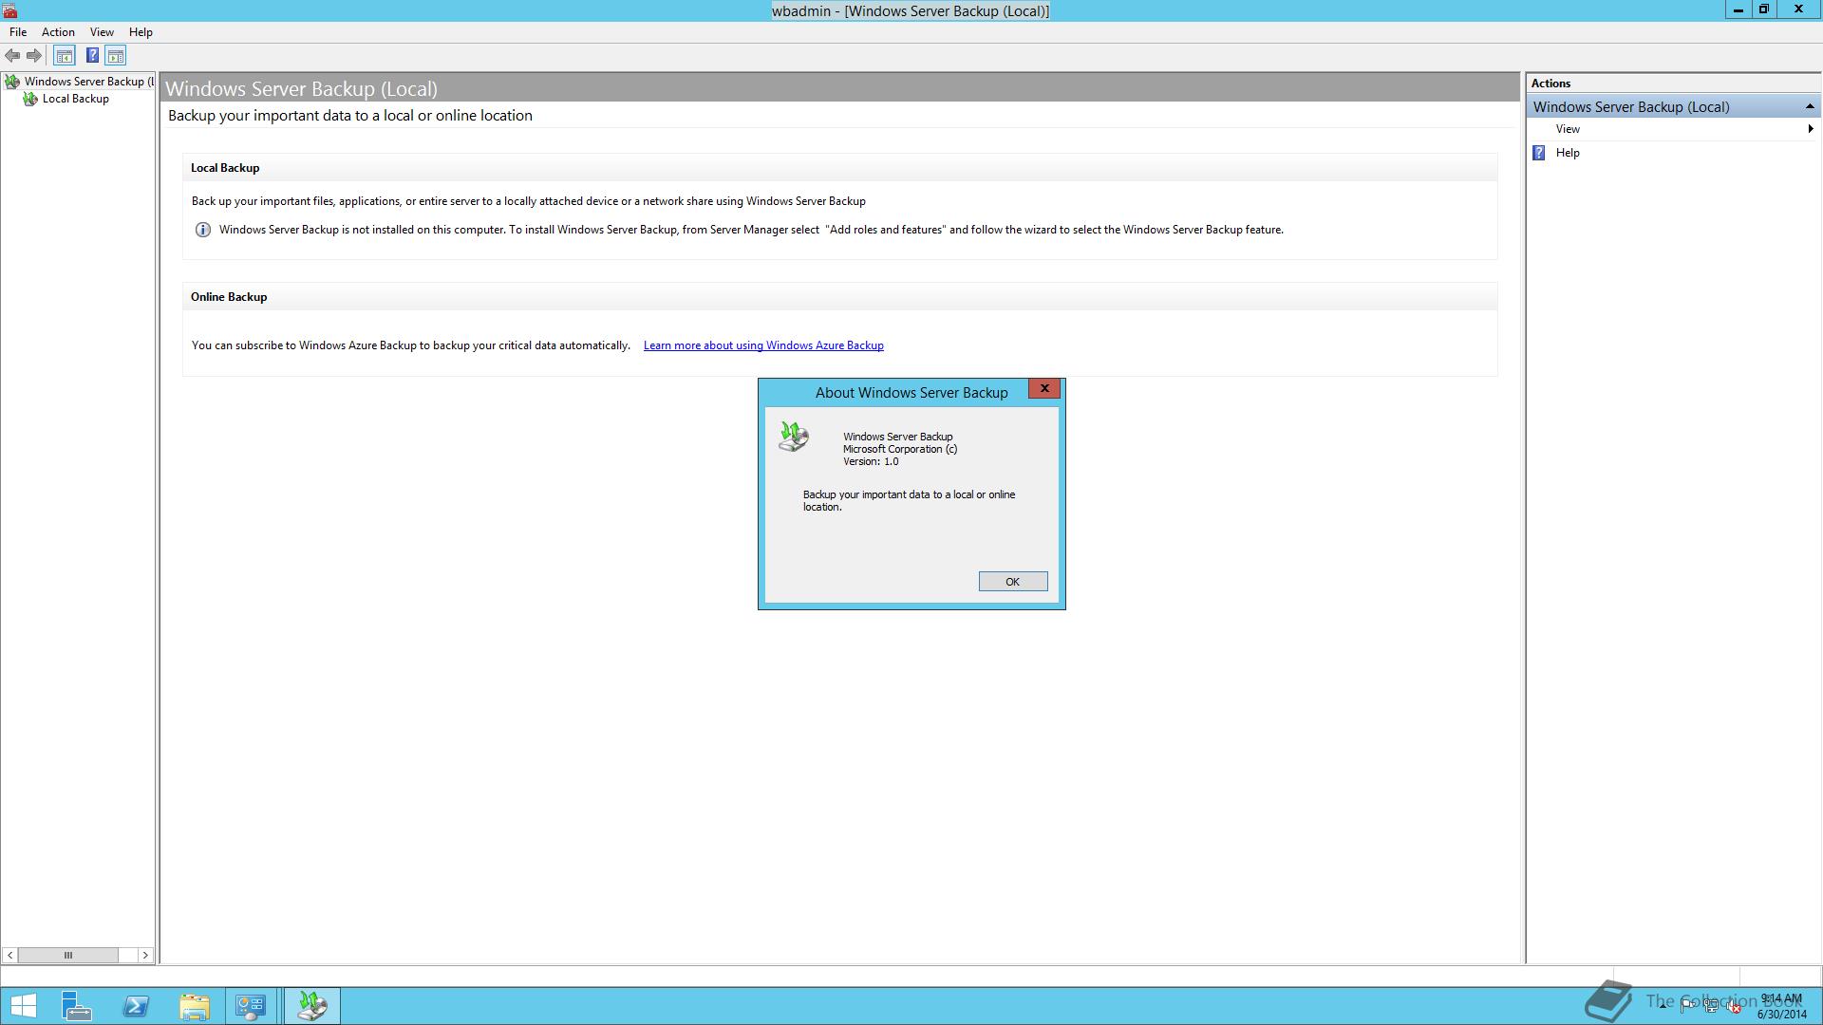This screenshot has width=1823, height=1025.
Task: Collapse the Windows Server Backup (Local) actions section
Action: click(x=1809, y=106)
